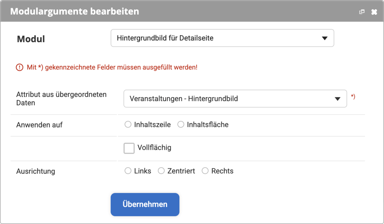Click the dialog maximize/restore icon
The image size is (384, 224).
362,12
